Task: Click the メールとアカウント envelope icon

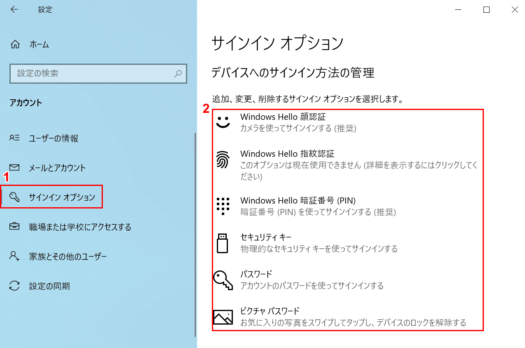Action: pyautogui.click(x=14, y=167)
